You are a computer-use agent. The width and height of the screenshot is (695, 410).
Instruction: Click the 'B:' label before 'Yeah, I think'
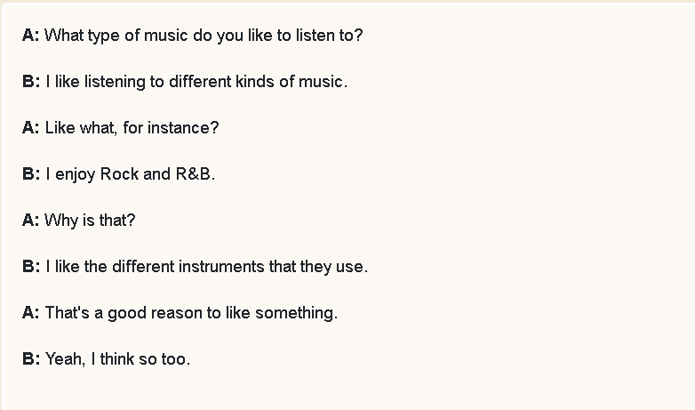[31, 358]
